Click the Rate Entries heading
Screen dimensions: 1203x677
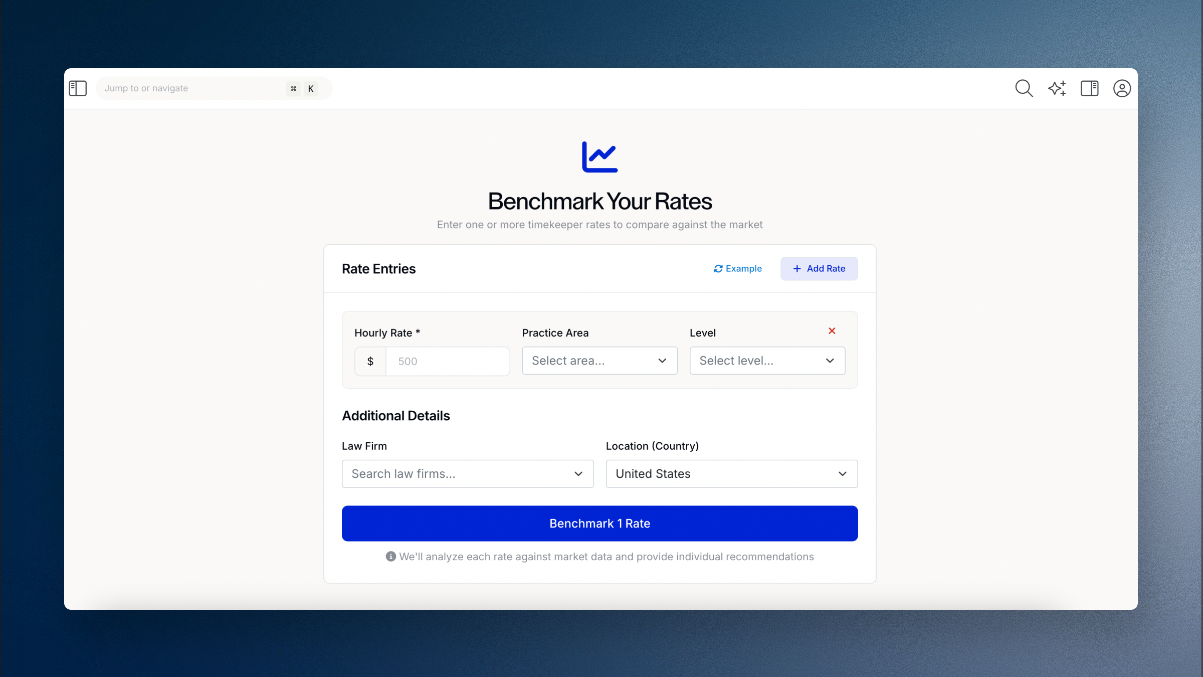(378, 269)
